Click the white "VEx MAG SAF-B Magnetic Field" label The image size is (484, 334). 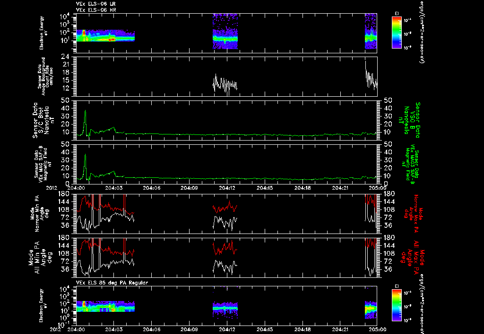point(43,163)
